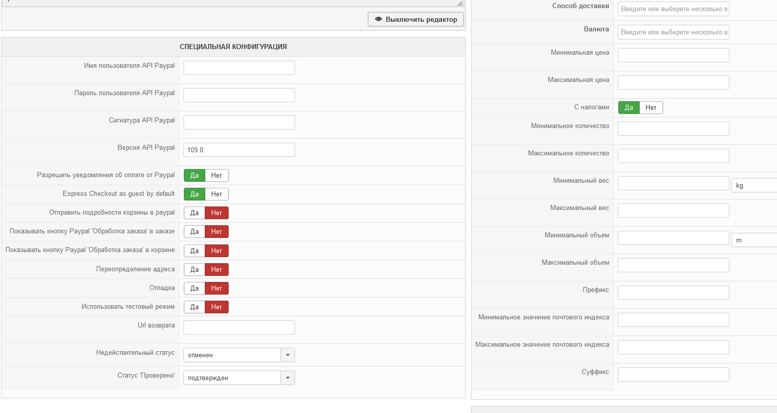The height and width of the screenshot is (413, 777).
Task: Open the kg weight unit selector
Action: click(x=754, y=185)
